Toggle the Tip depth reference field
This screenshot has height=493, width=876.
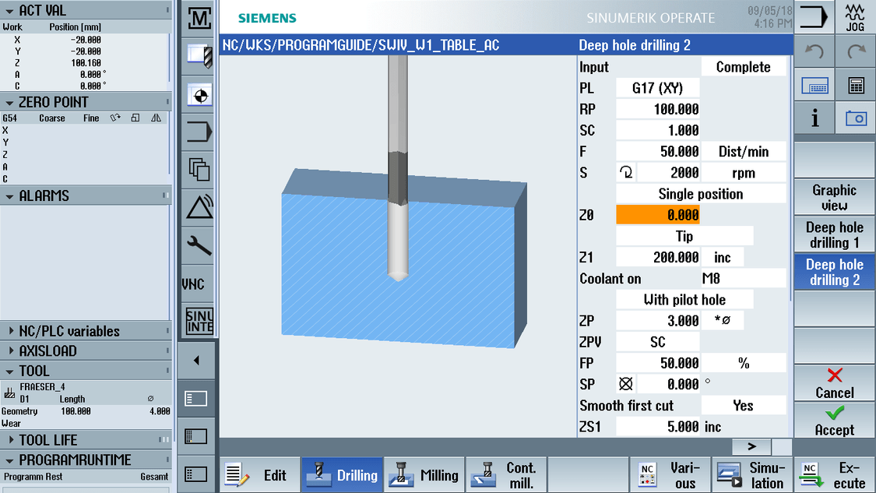(684, 237)
